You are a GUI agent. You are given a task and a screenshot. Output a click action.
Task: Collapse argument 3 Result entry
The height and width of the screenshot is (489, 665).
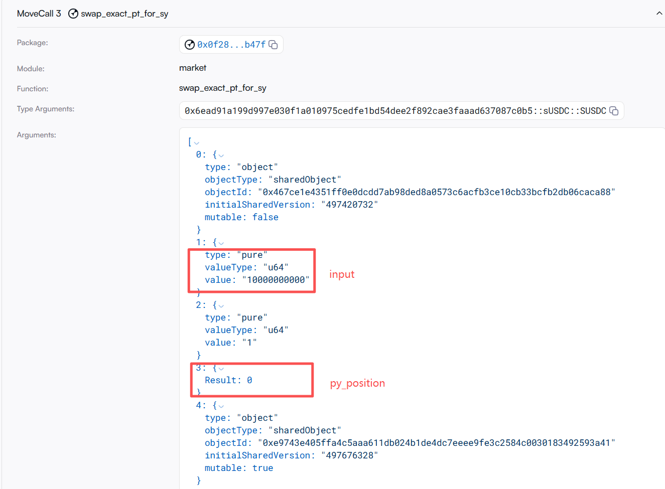coord(221,369)
